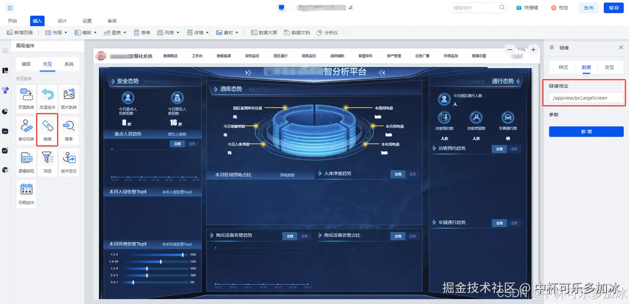Switch 入库净重趋势 chart to 本年

tap(411, 174)
